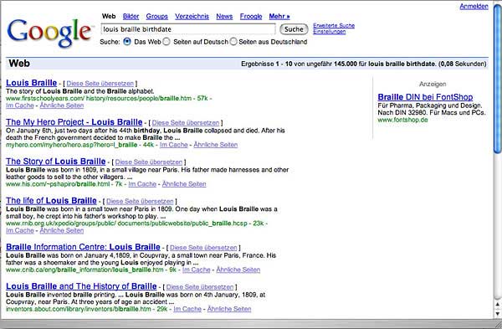502x329 pixels.
Task: Translate the My Hero Project result
Action: click(186, 123)
